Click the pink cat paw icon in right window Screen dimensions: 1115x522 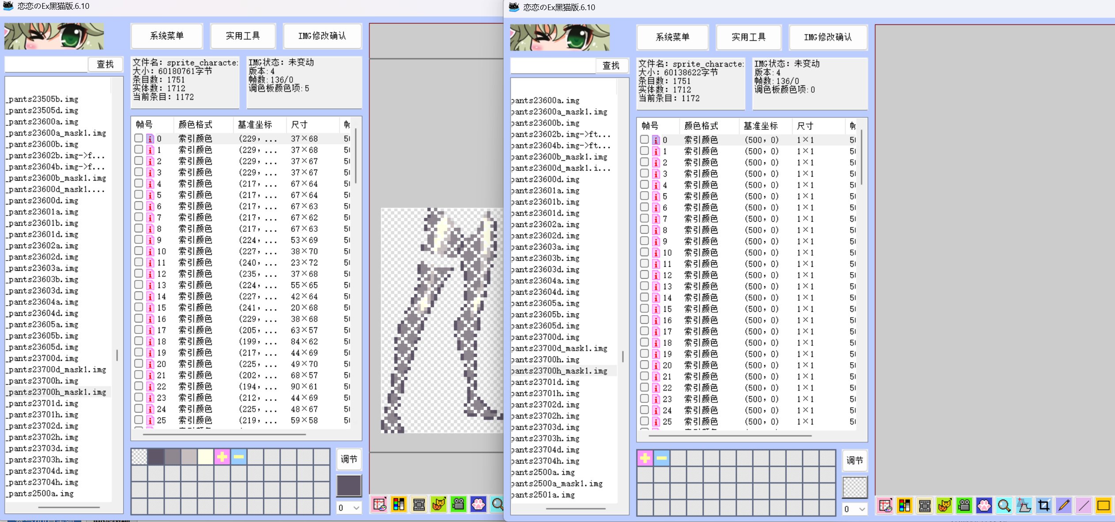coord(984,506)
